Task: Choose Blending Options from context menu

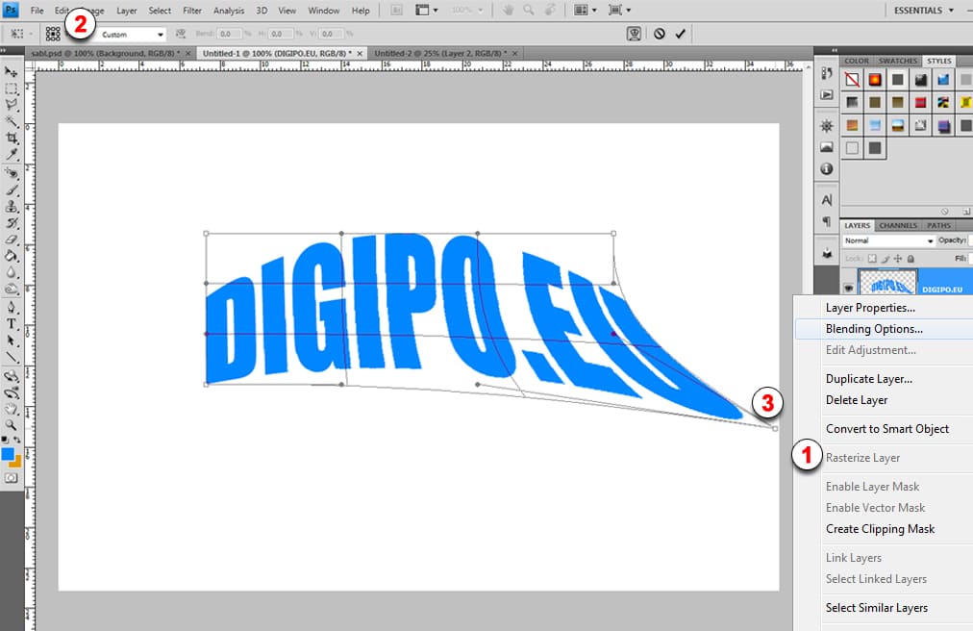Action: click(874, 329)
